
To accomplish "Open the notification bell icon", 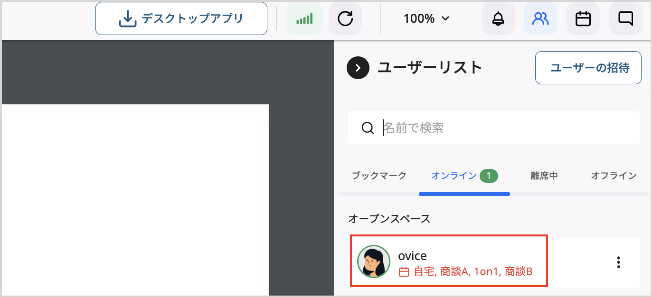I will 498,18.
